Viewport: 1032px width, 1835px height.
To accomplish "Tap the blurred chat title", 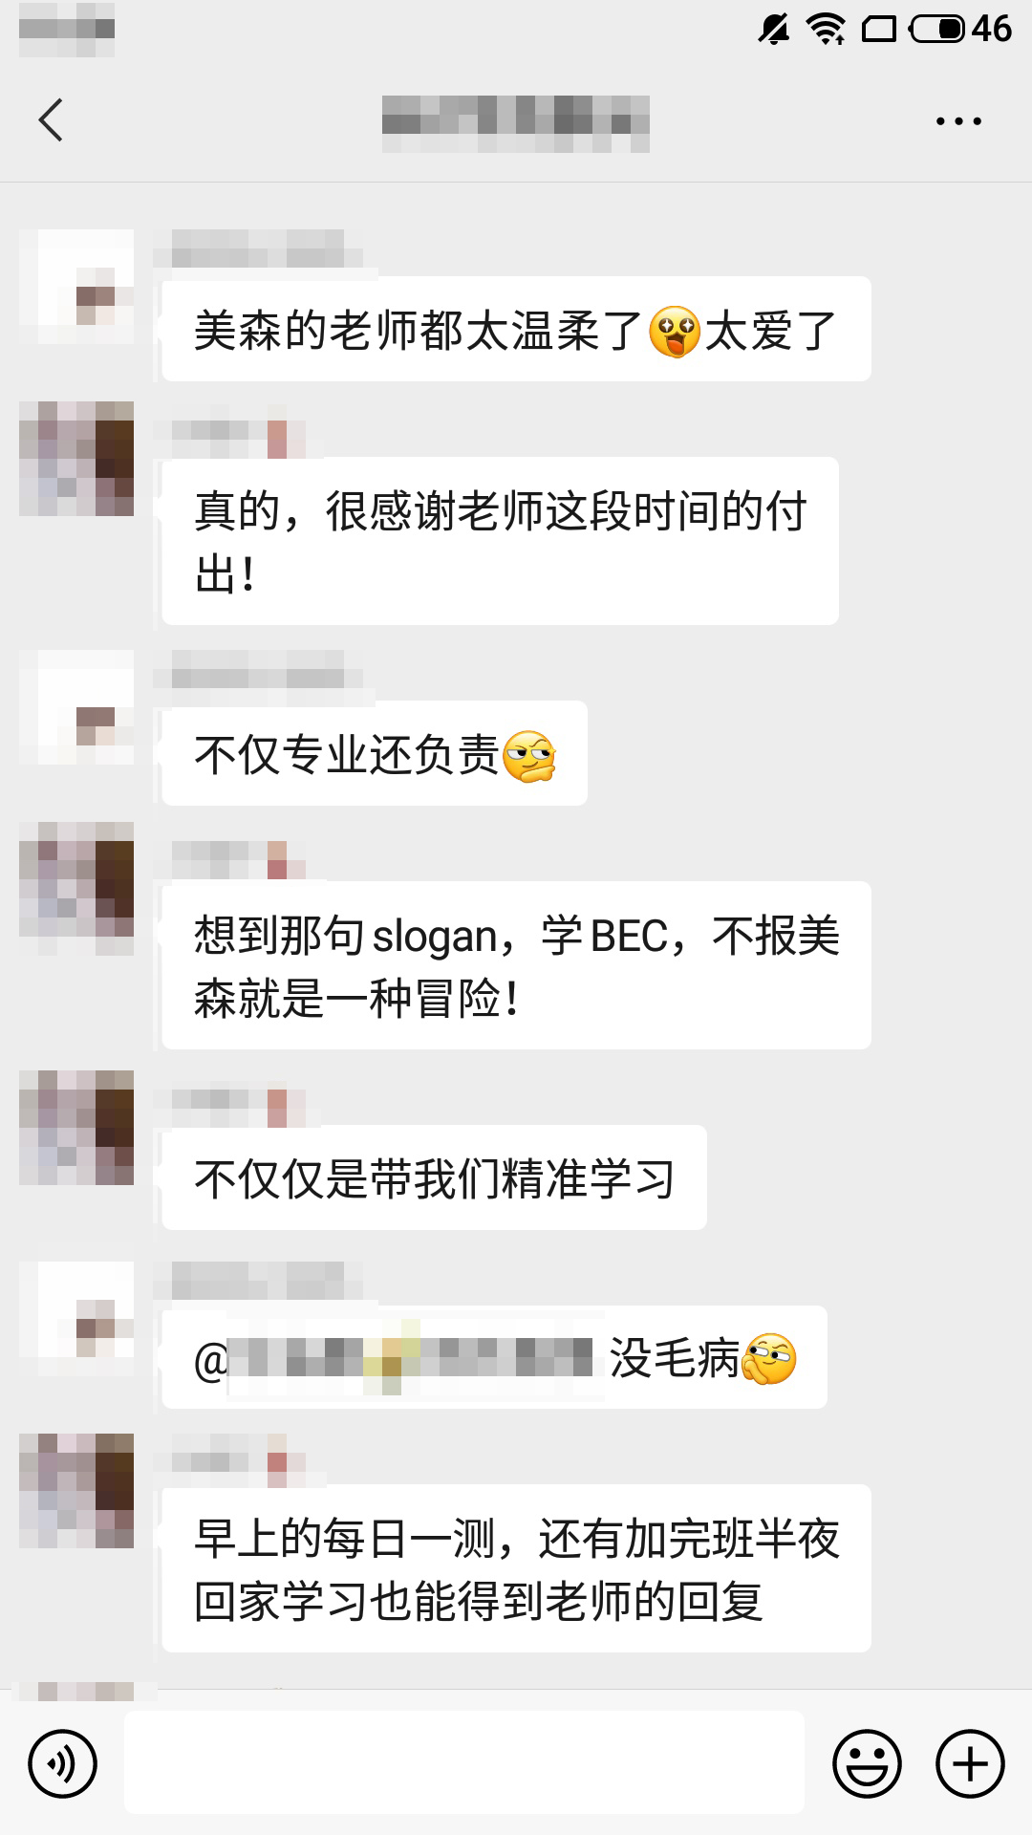I will coord(516,123).
